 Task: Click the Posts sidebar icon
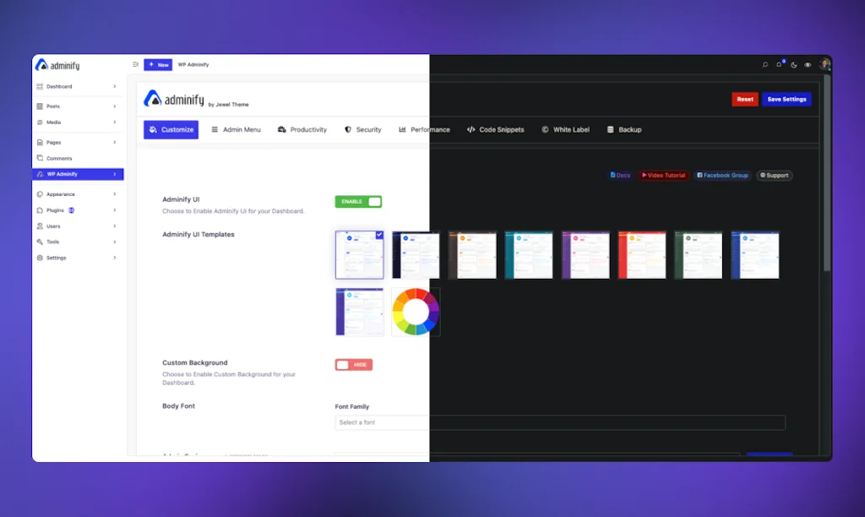[x=40, y=106]
